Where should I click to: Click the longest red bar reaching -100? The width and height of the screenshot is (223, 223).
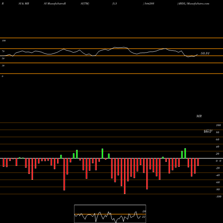point(125,176)
